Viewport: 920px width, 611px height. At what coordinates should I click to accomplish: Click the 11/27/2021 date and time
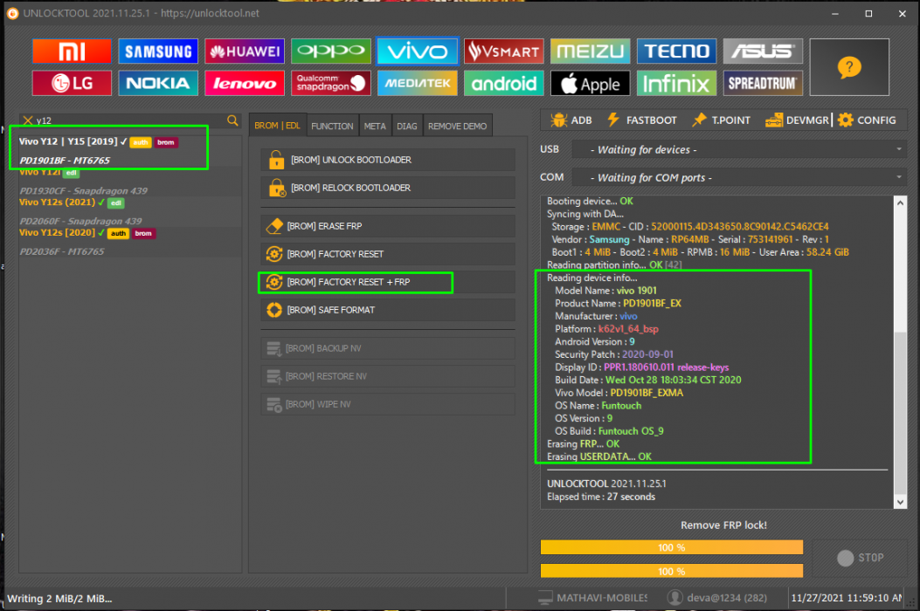(x=847, y=598)
